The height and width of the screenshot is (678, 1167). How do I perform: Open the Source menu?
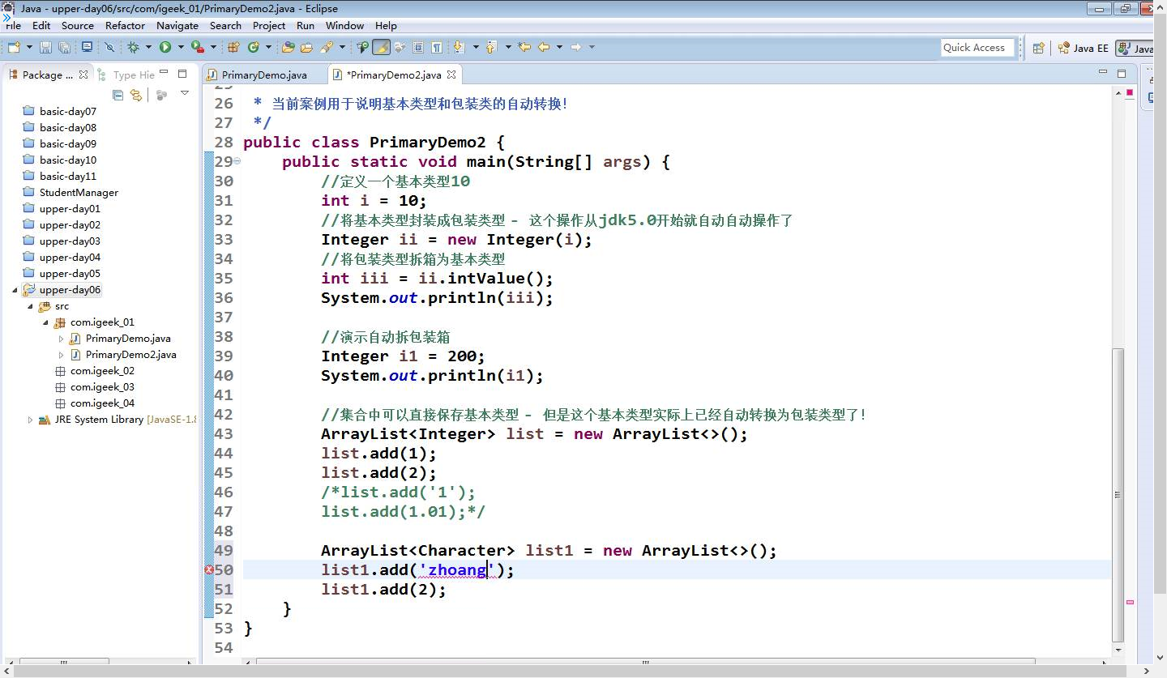click(x=78, y=25)
